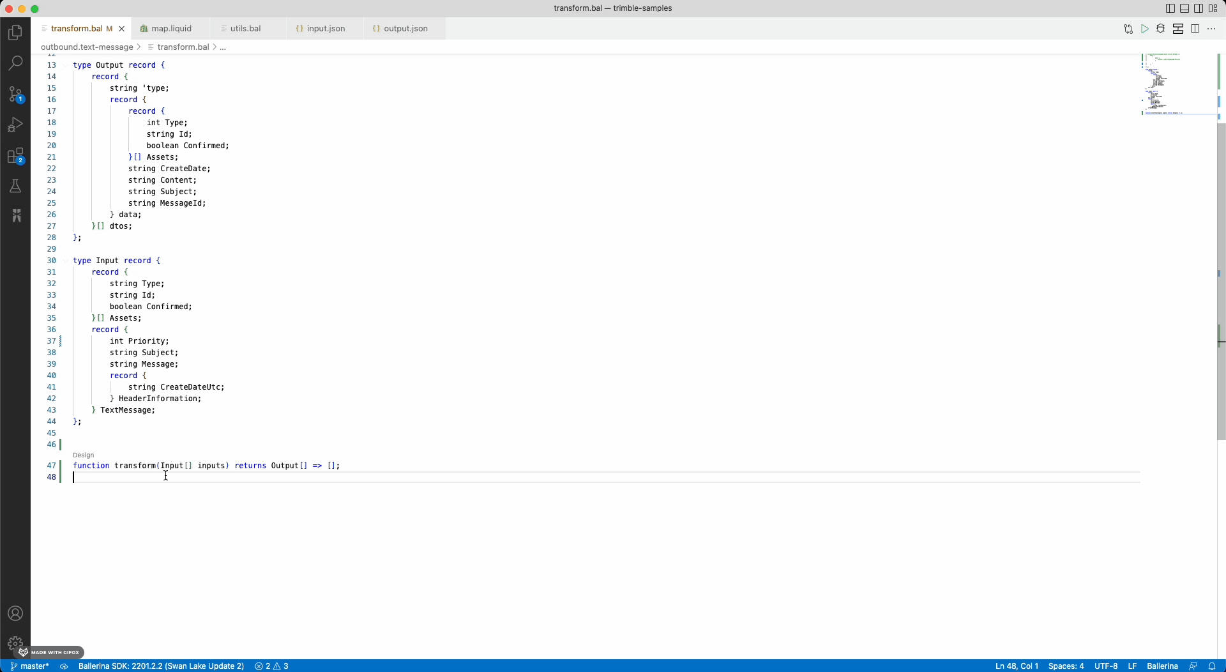Open the Extensions view with badge 2
The image size is (1226, 672).
[15, 156]
